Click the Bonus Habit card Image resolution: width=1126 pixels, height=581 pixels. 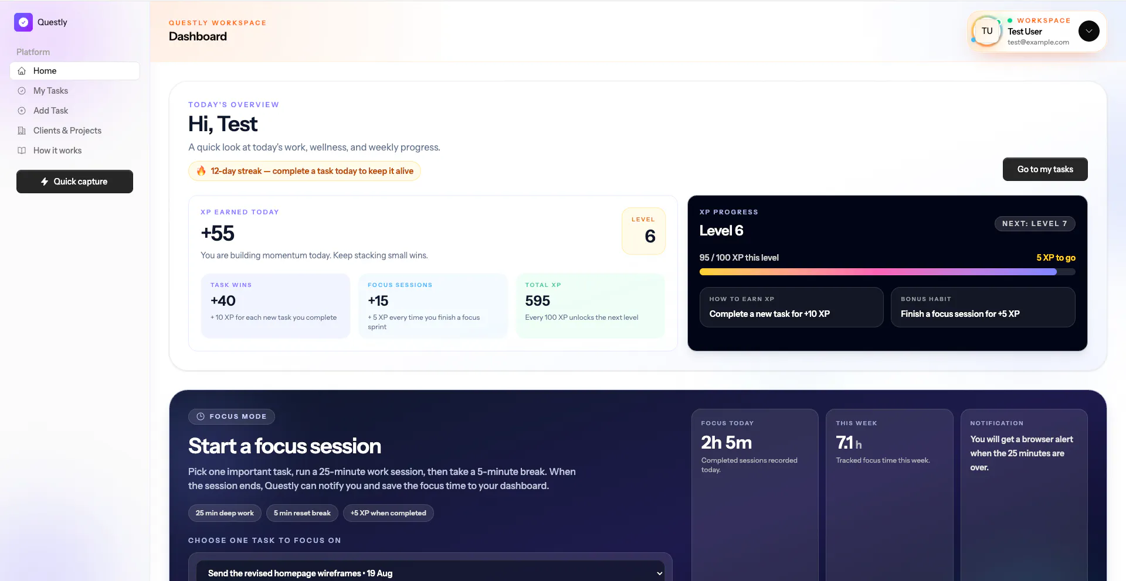click(983, 307)
